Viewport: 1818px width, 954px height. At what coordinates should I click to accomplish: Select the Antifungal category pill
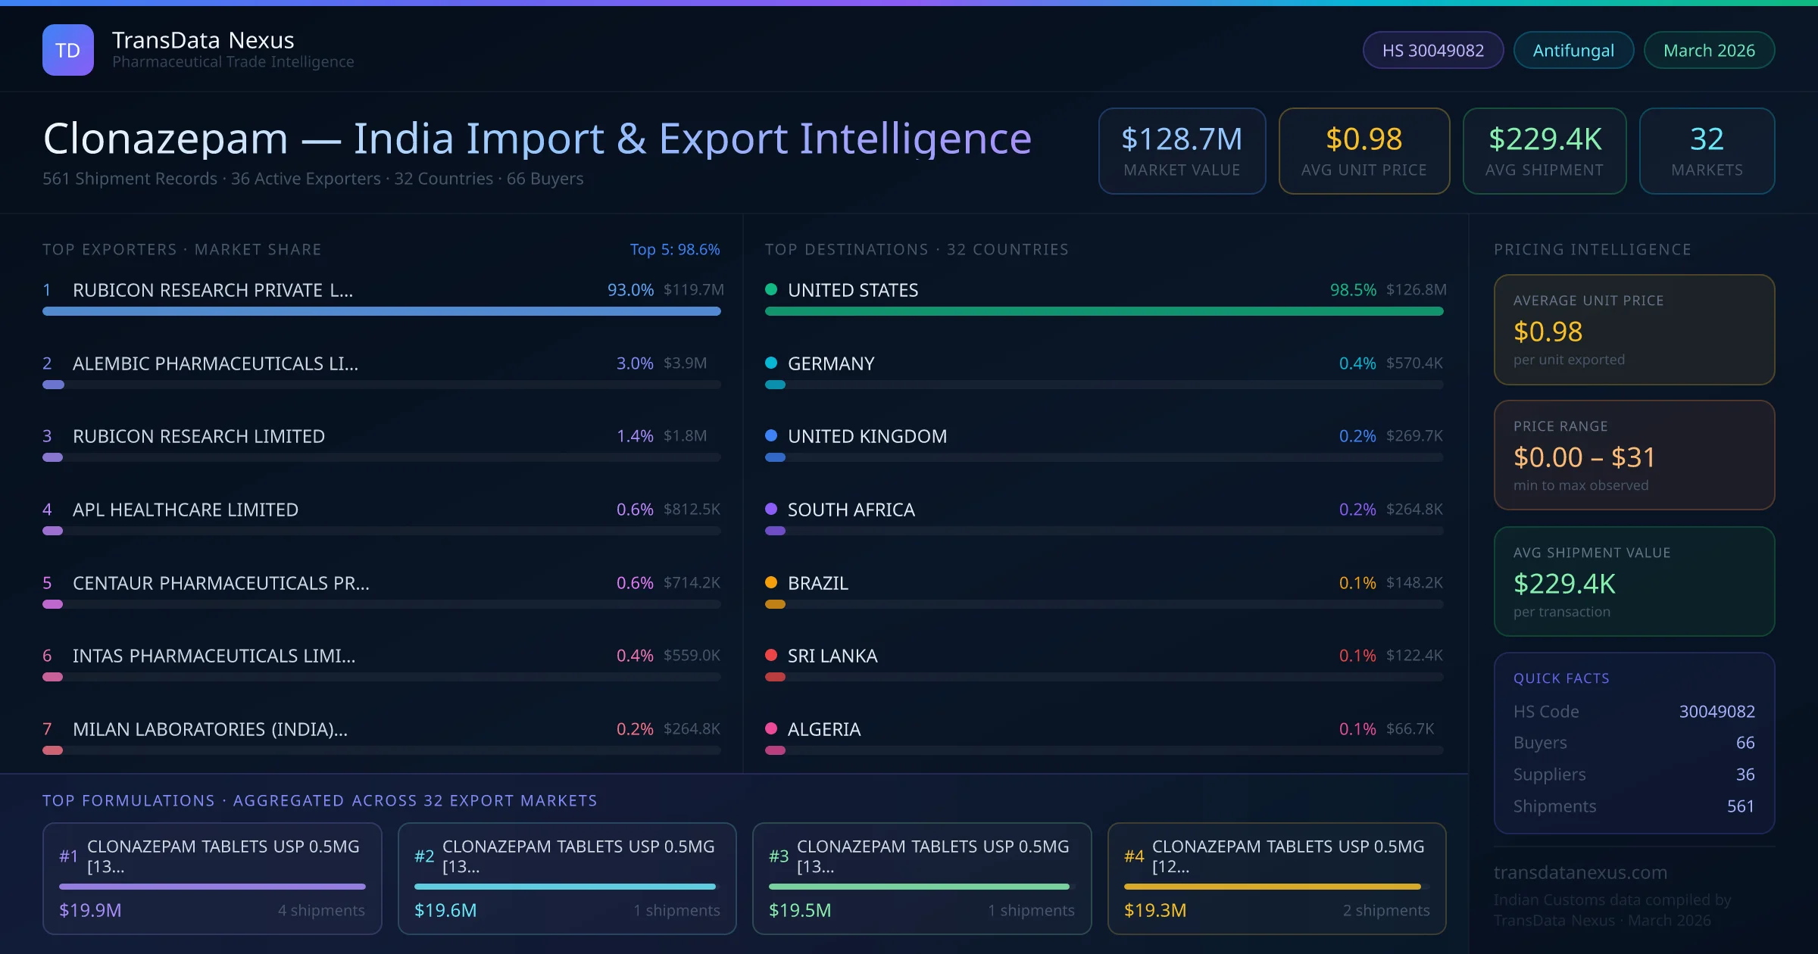click(x=1573, y=50)
